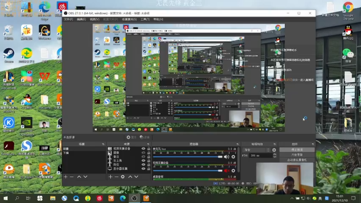This screenshot has height=203, width=361.
Task: Open transition properties gear icon
Action: point(274,150)
